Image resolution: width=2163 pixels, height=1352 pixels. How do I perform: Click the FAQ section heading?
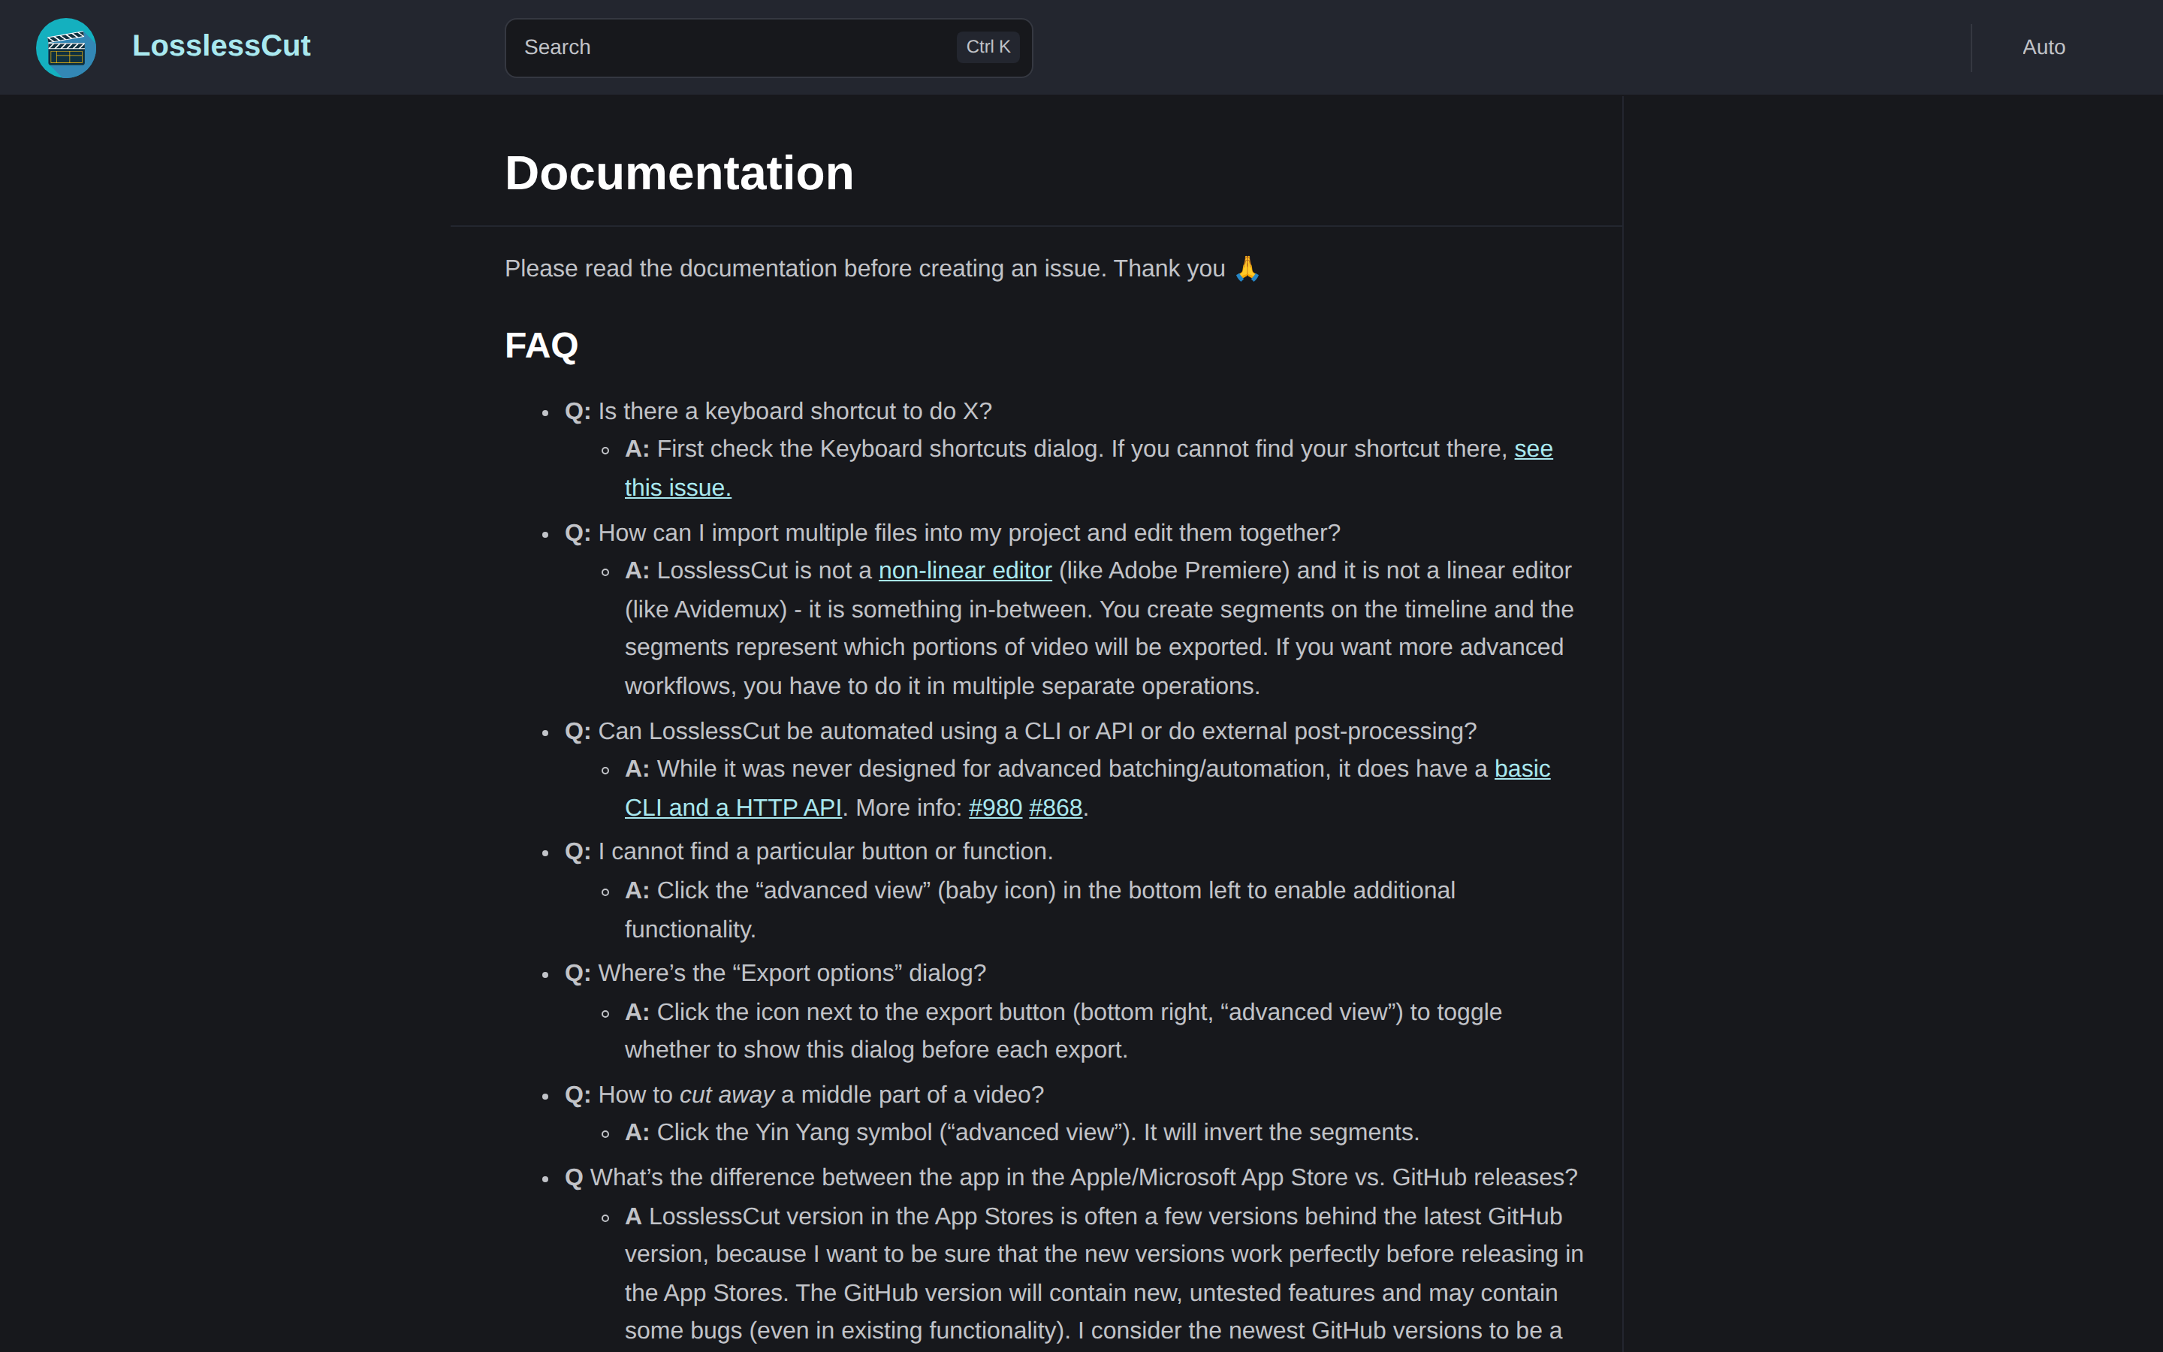click(542, 346)
